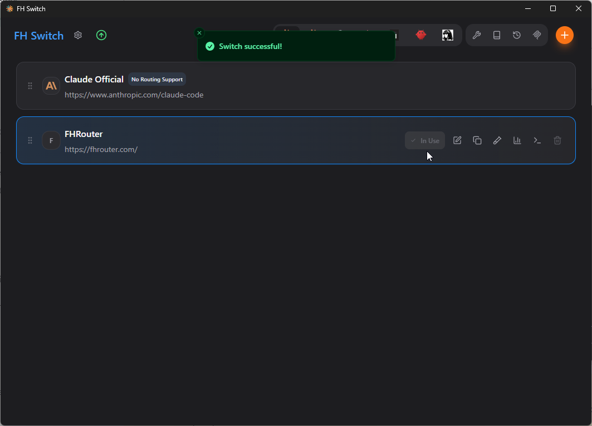Viewport: 592px width, 426px height.
Task: Edit the FHRouter provider
Action: click(457, 140)
